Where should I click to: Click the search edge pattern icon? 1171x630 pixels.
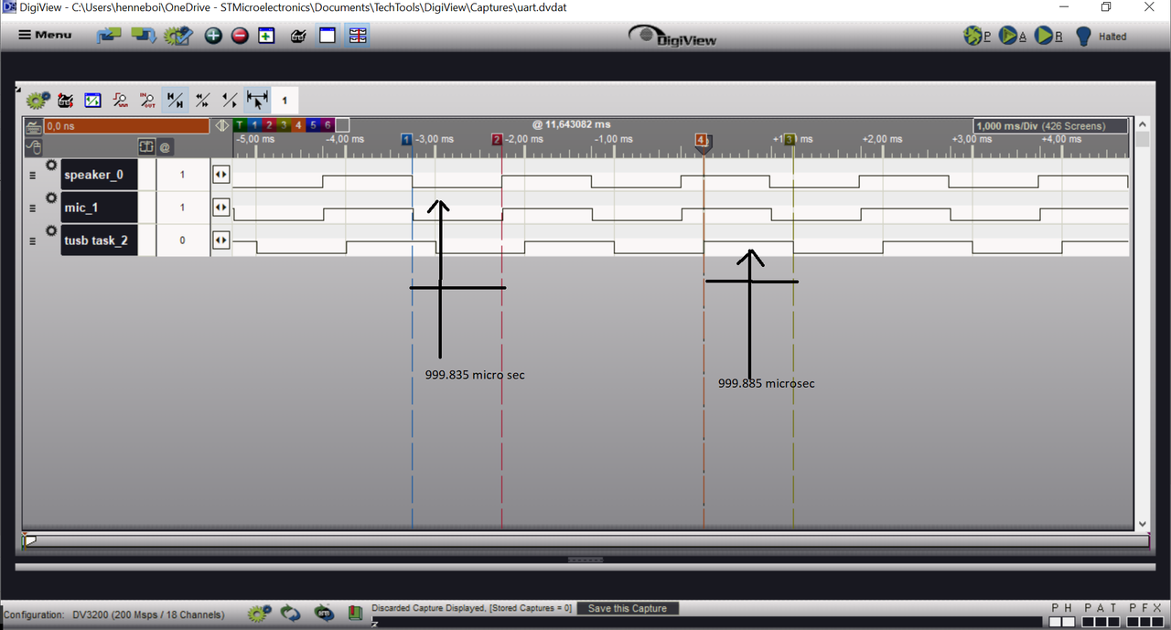(120, 100)
